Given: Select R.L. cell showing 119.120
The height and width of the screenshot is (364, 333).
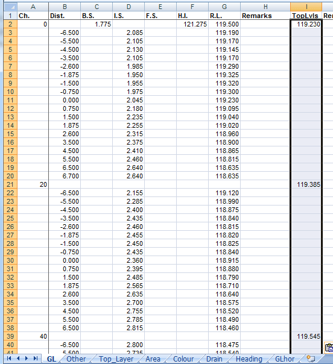Looking at the screenshot, I should (224, 193).
